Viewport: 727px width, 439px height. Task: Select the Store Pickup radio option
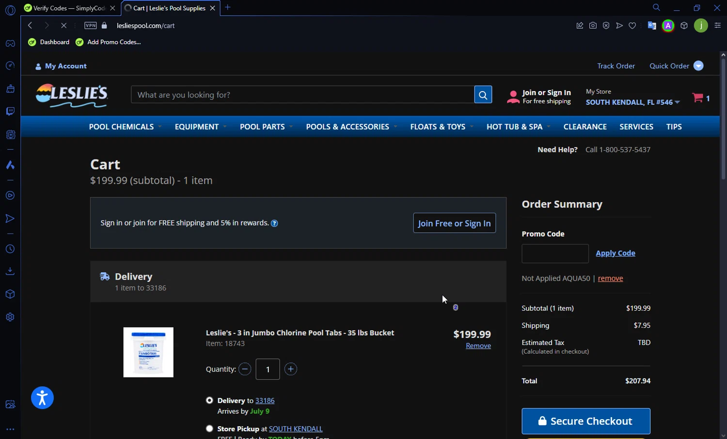click(x=209, y=428)
